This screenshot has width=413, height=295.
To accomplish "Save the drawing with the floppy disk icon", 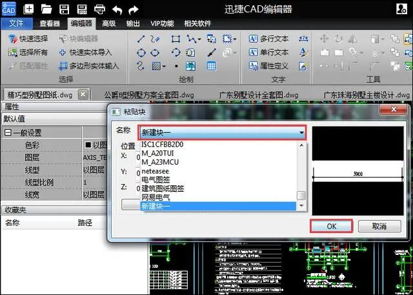I will click(65, 9).
